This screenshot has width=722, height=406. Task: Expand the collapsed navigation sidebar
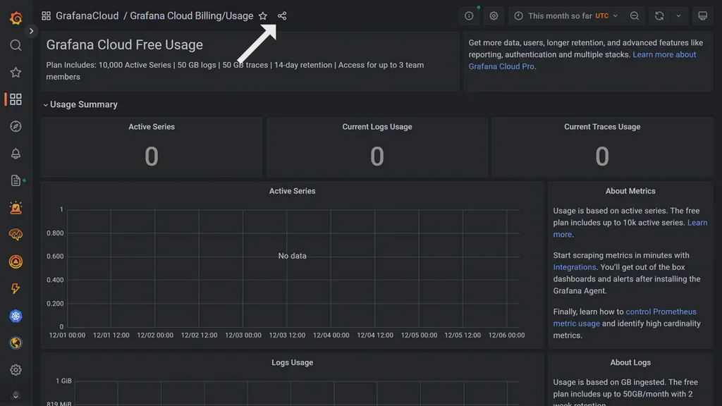pos(32,30)
